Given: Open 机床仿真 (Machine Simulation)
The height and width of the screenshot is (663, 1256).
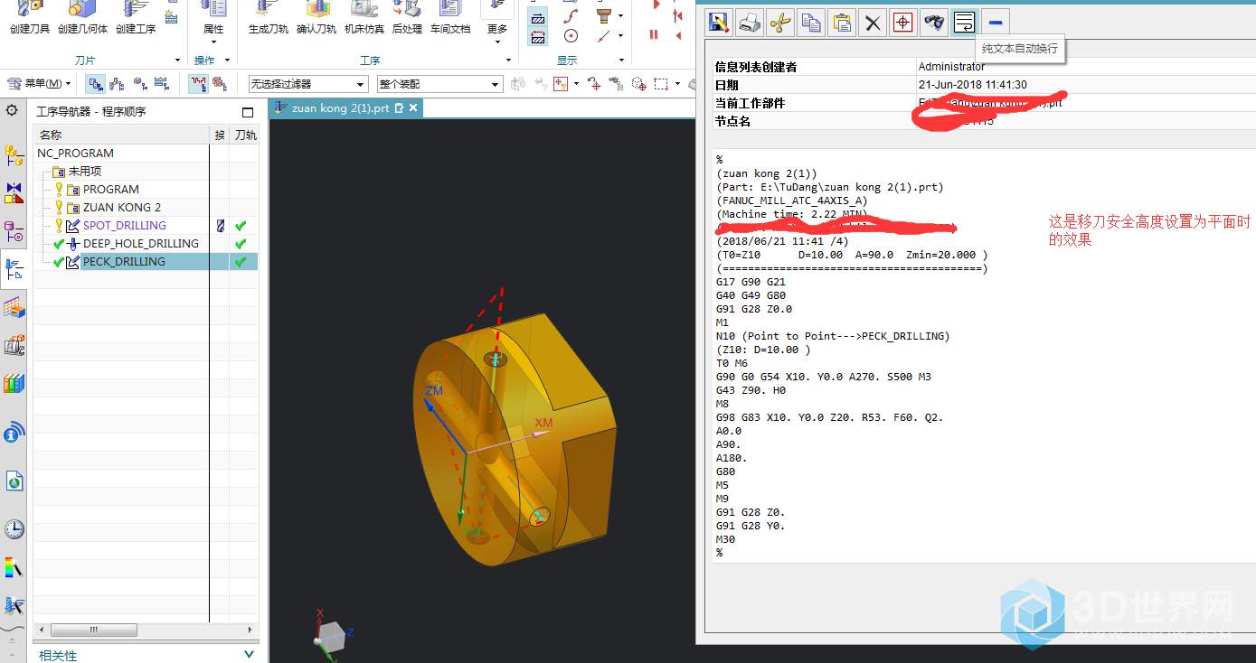Looking at the screenshot, I should [364, 17].
